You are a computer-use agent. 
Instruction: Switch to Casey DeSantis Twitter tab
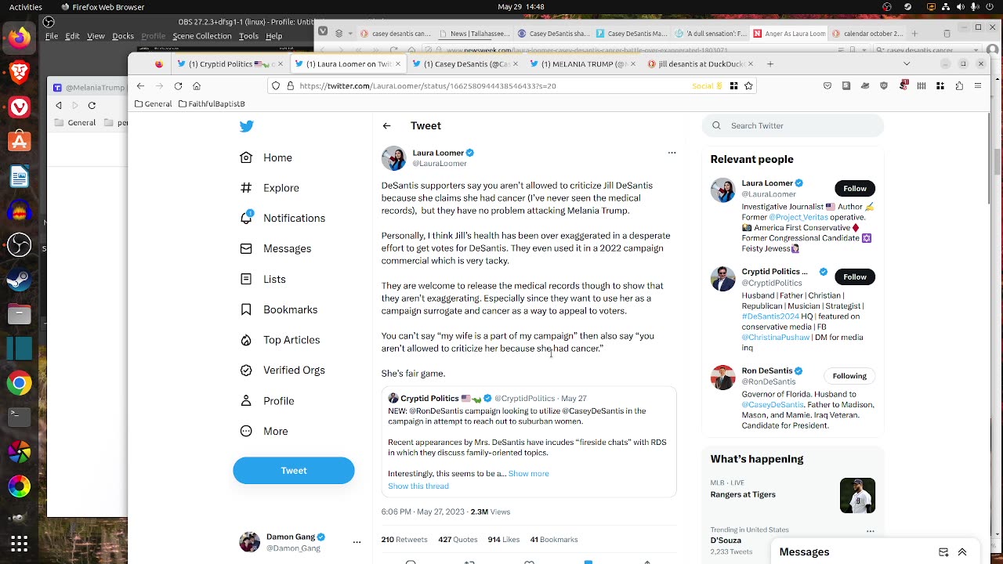click(x=466, y=64)
